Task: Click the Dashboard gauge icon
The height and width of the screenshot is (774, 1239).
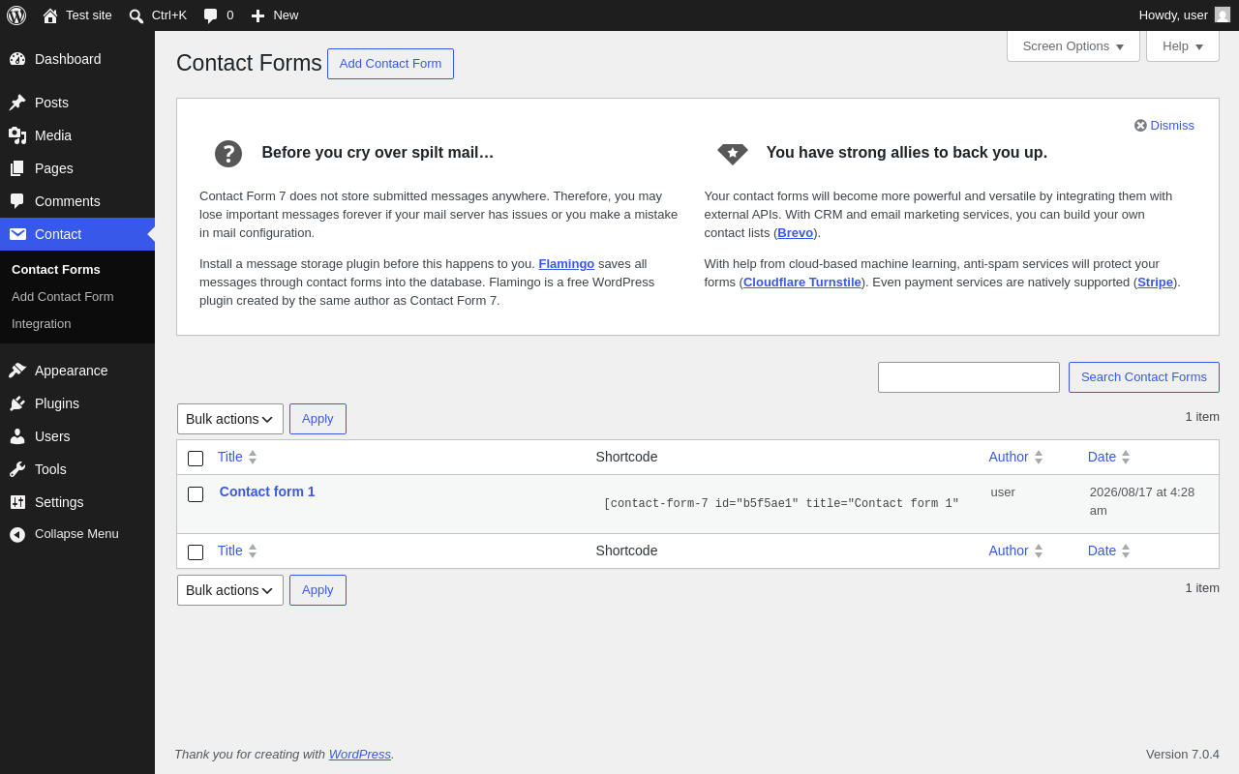Action: click(17, 59)
